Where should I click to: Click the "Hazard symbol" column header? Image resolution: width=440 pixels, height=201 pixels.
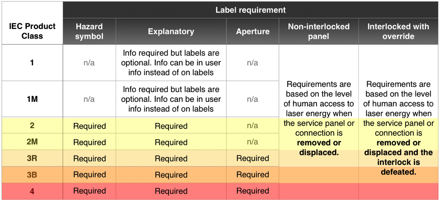tap(89, 32)
